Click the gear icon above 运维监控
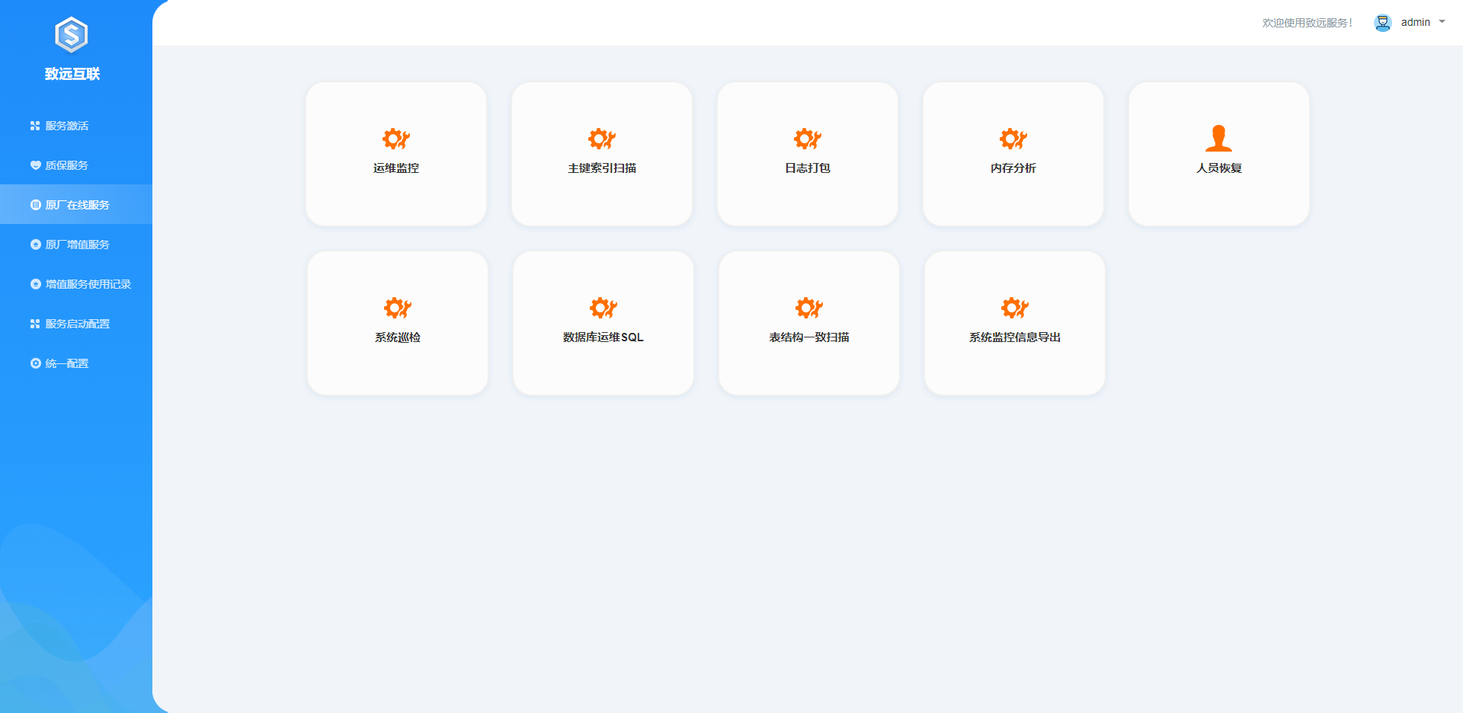Viewport: 1463px width, 713px height. 396,139
